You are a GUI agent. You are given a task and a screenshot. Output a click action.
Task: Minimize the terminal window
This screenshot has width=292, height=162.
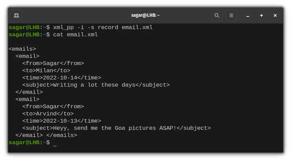[247, 16]
